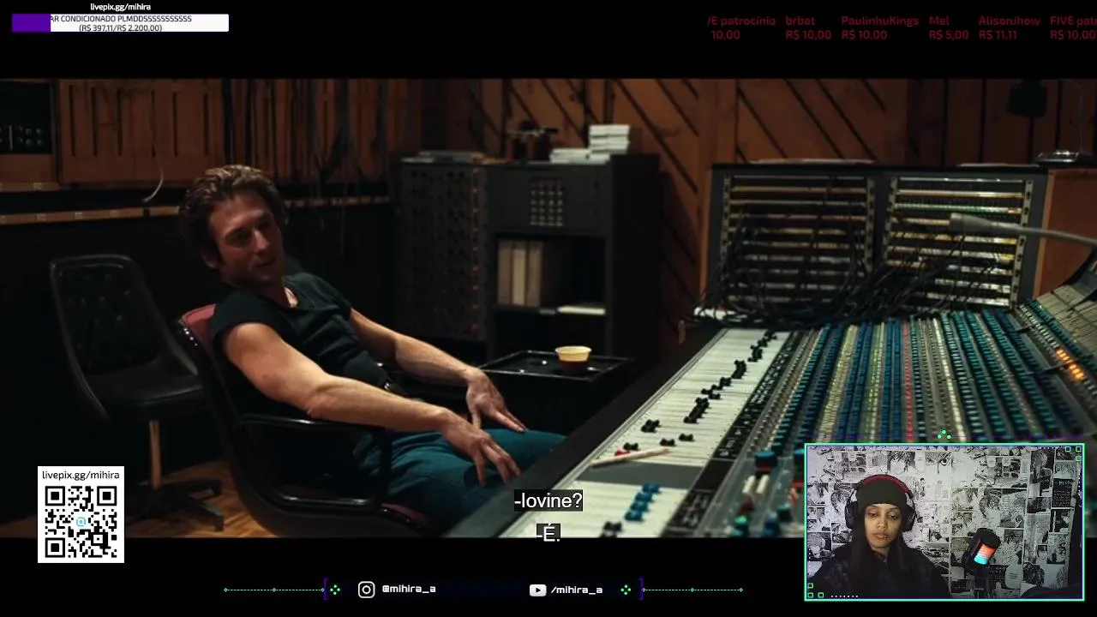Click donor name Mel in ticker
The image size is (1097, 617).
pyautogui.click(x=938, y=21)
